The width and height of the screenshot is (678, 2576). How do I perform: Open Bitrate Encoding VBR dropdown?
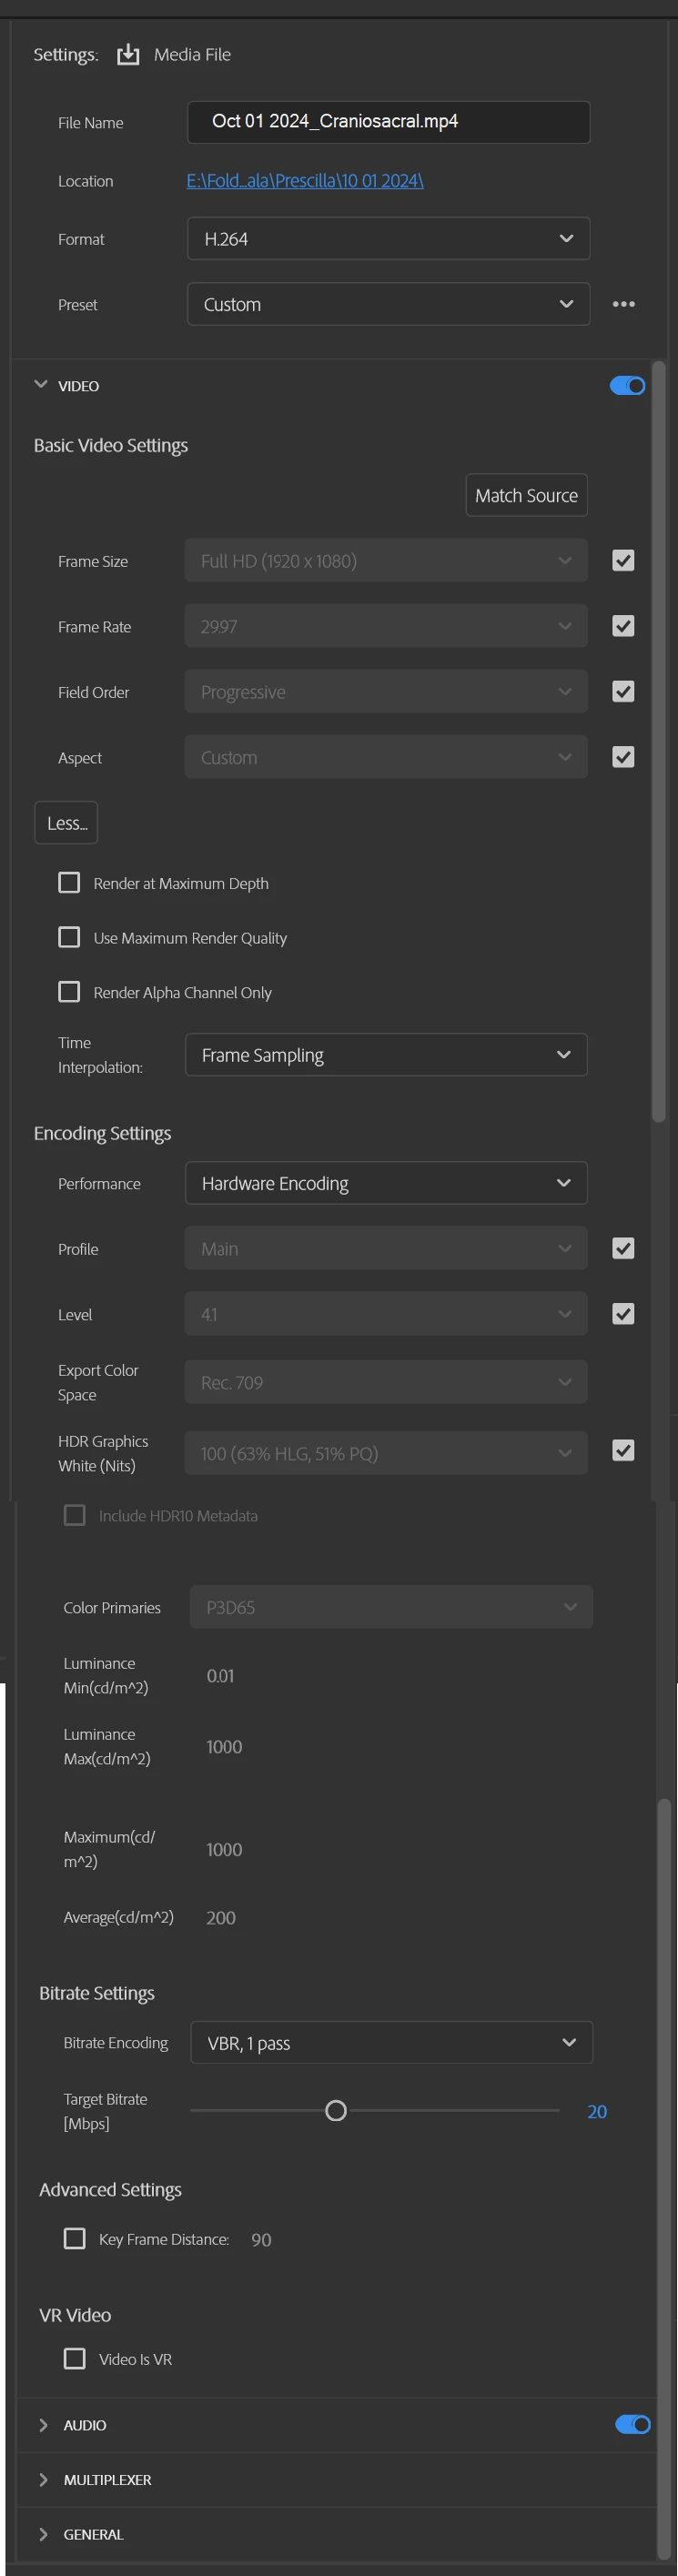(391, 2042)
